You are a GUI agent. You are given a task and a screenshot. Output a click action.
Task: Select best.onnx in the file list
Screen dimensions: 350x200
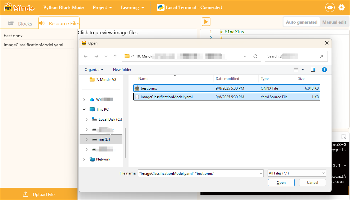coord(149,88)
